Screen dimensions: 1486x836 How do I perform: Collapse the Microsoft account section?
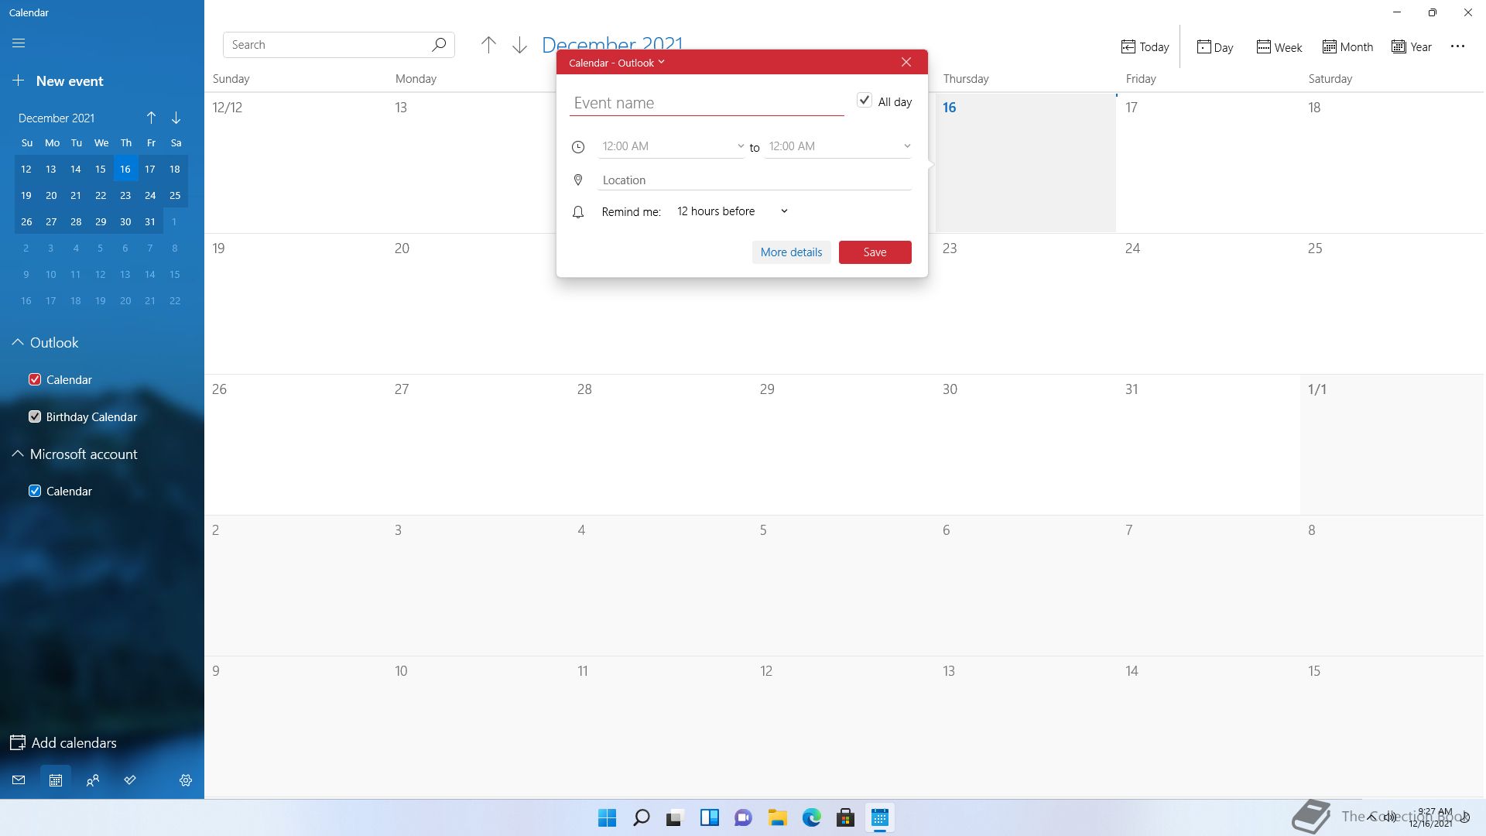pyautogui.click(x=17, y=454)
